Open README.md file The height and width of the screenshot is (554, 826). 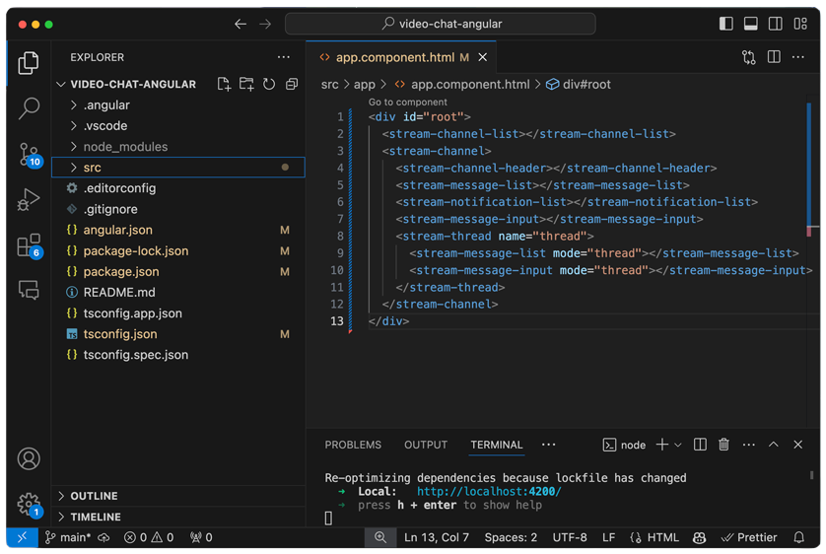178,292
